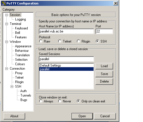Viewport: 143px width, 122px height.
Task: Open the Appearance settings category
Action: [23, 46]
